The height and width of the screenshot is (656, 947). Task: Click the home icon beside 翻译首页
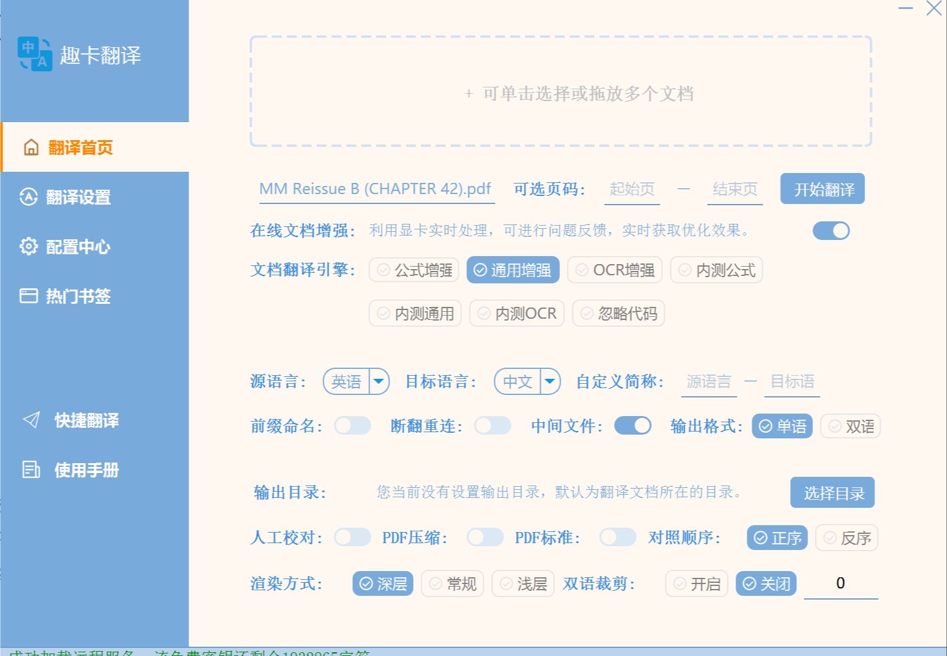coord(31,148)
